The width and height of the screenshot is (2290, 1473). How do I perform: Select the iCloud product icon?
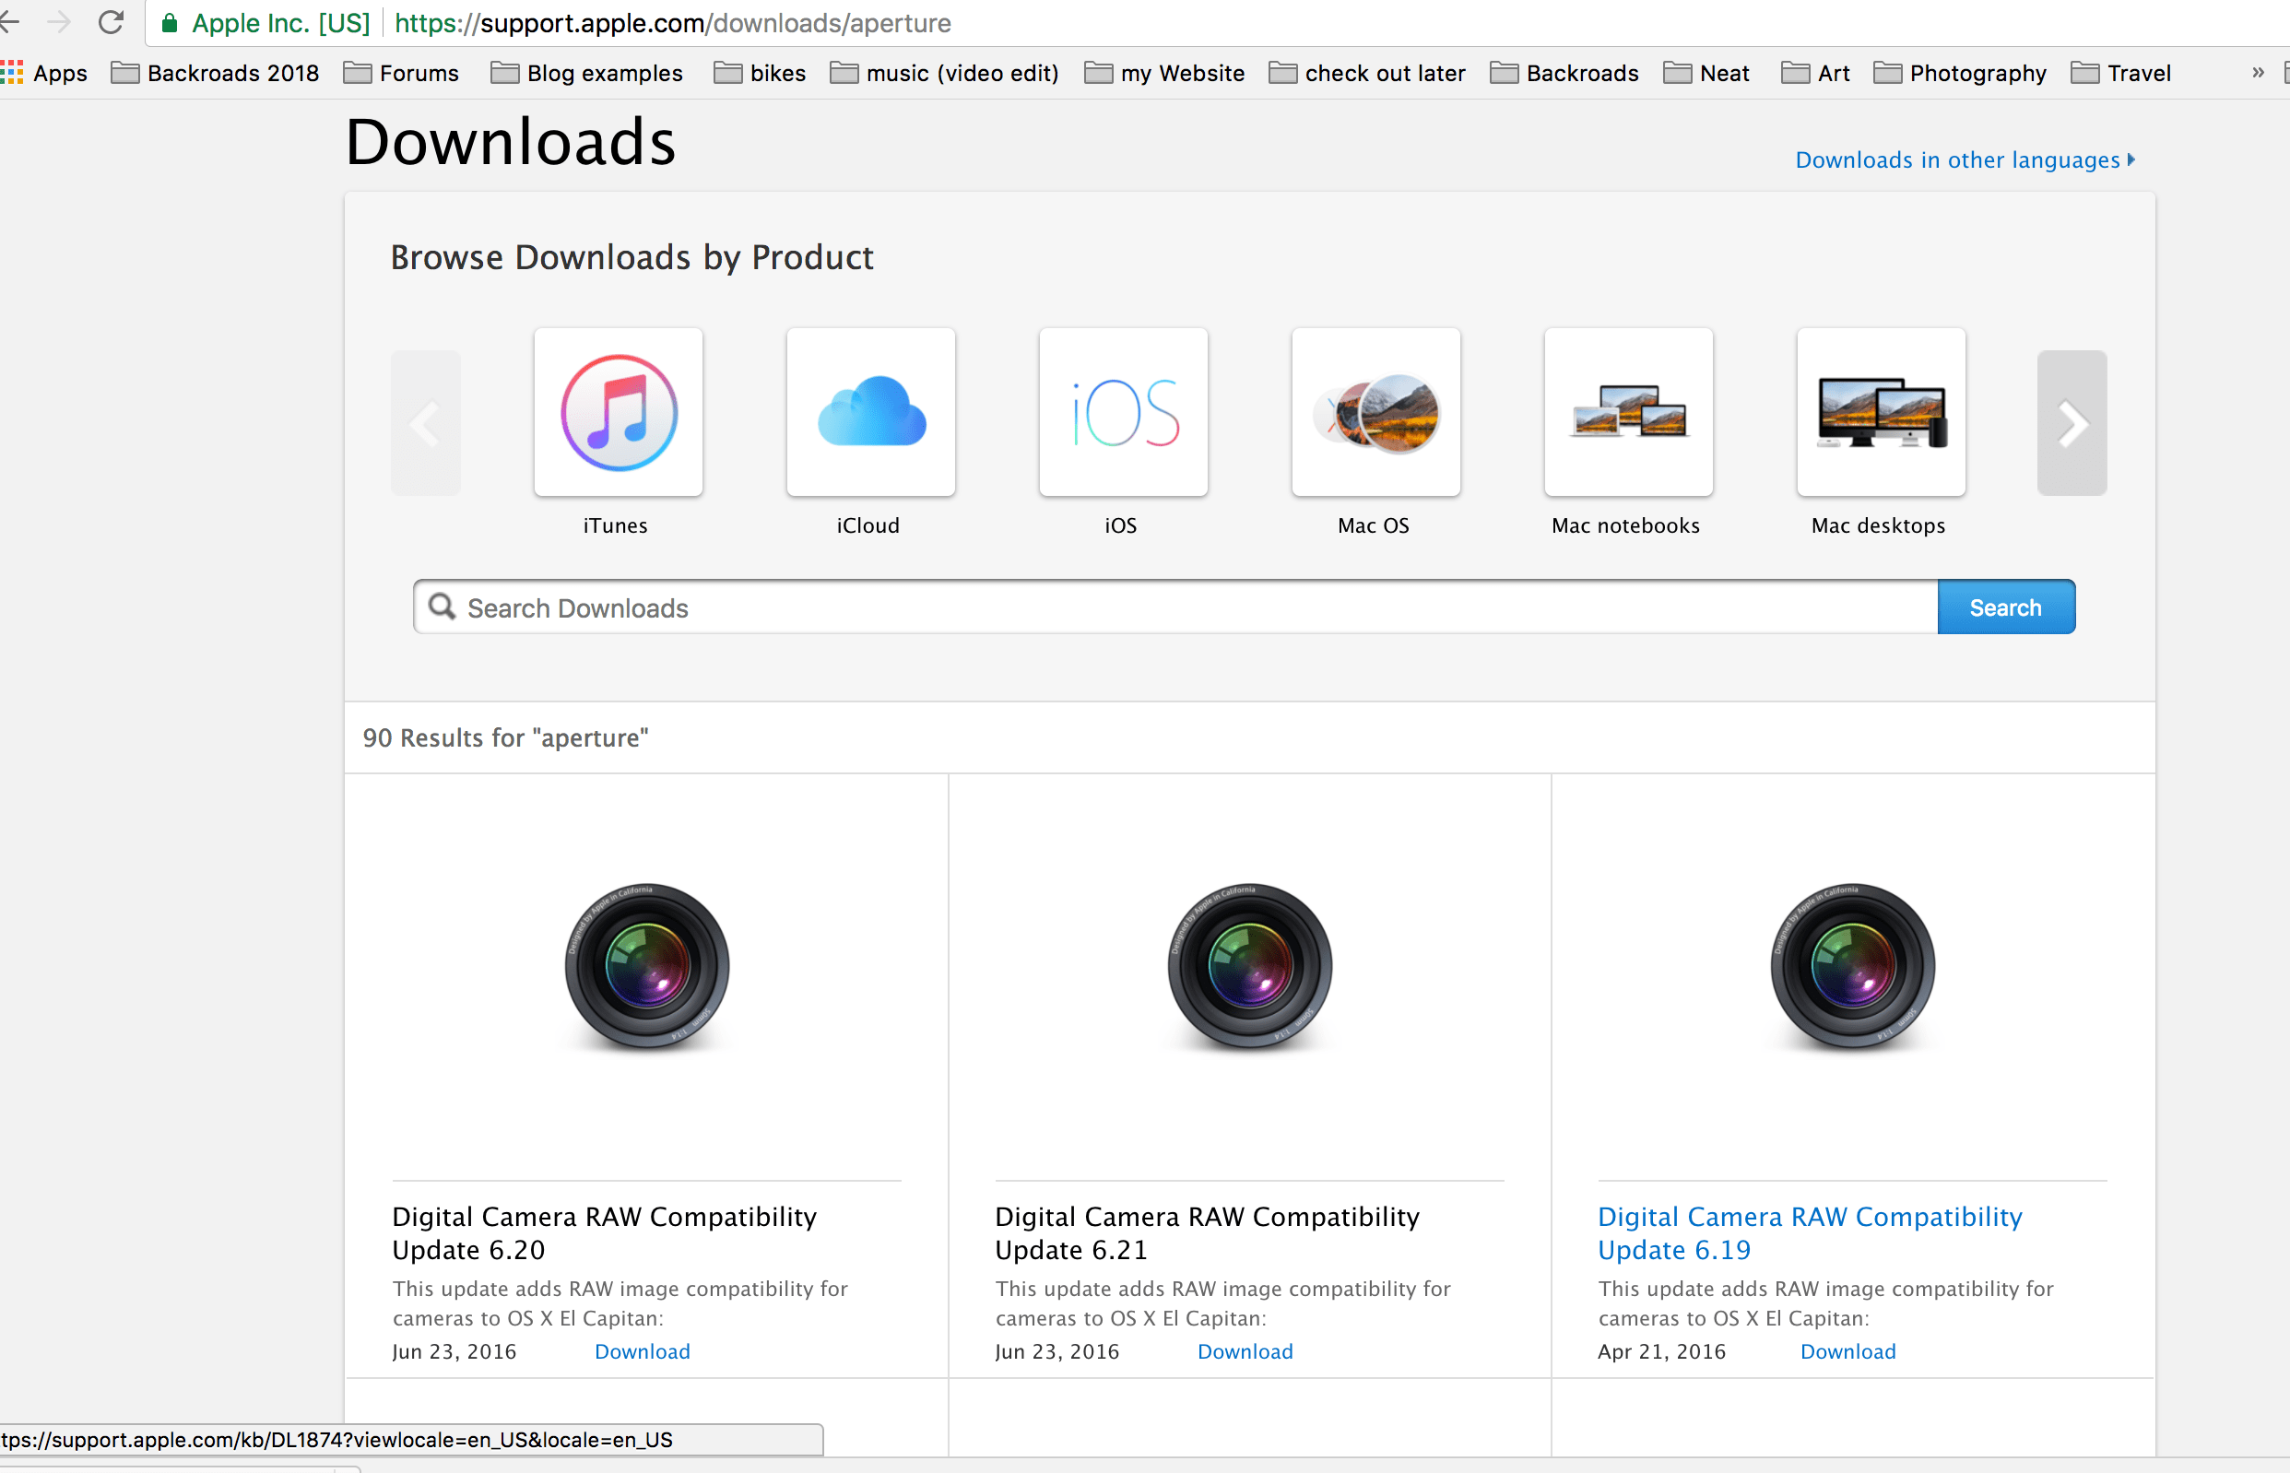(x=869, y=413)
